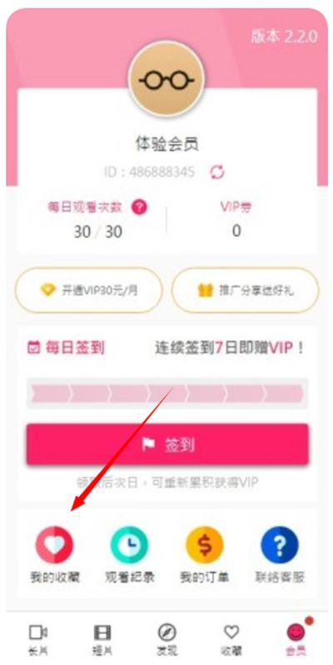Open 我的收藏 heart icon

(54, 544)
